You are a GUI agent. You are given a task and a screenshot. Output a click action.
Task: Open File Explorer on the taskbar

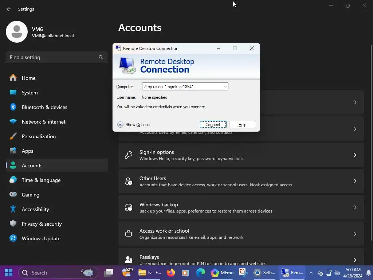coord(150,273)
